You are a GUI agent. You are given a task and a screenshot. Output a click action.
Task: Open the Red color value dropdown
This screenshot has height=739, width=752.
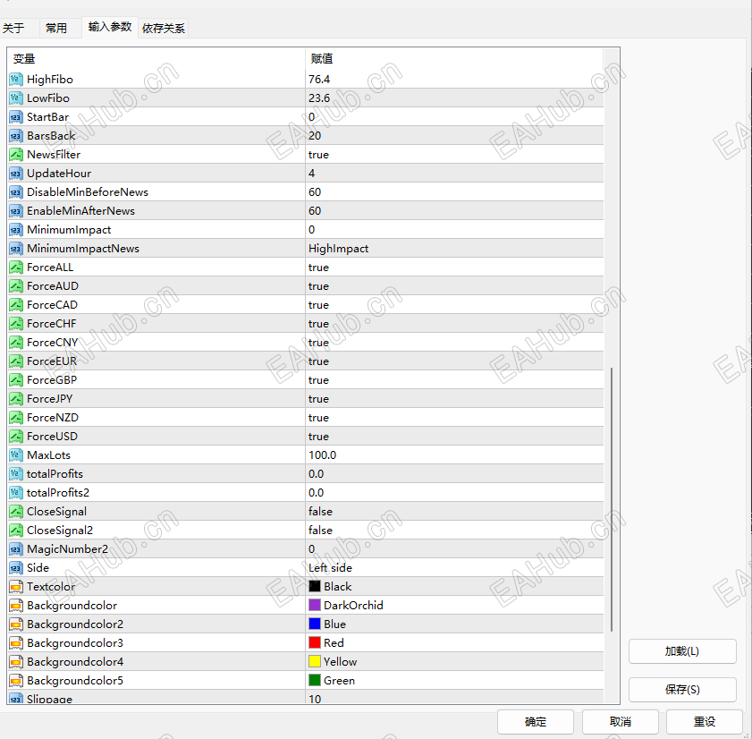pyautogui.click(x=454, y=643)
